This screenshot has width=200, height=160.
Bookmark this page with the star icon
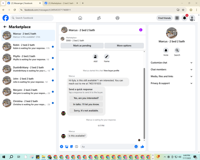pyautogui.click(x=183, y=10)
